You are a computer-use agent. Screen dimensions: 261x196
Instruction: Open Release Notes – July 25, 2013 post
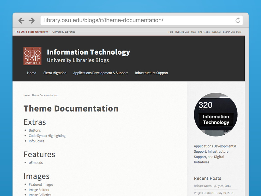pyautogui.click(x=212, y=186)
